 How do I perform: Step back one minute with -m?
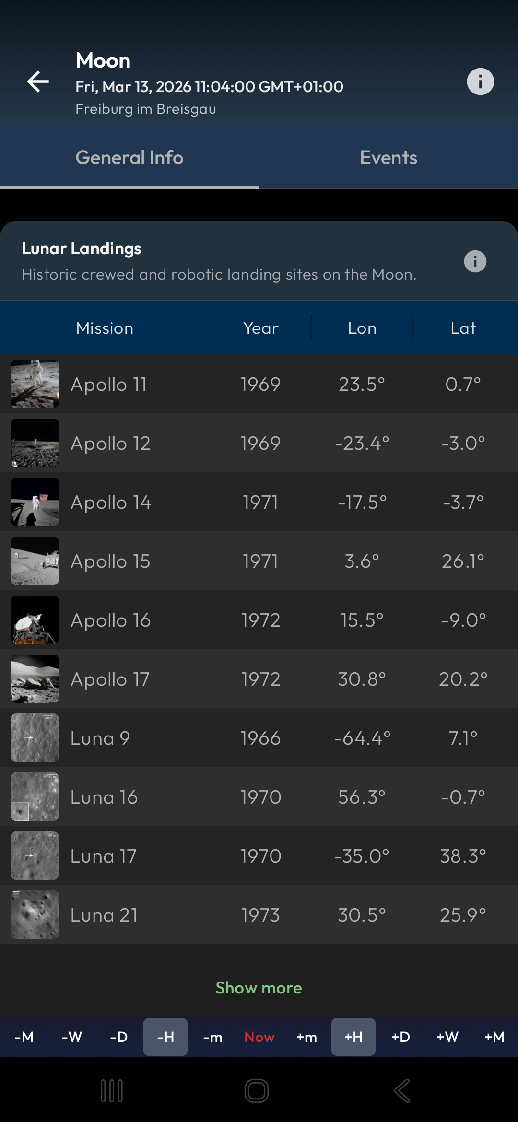point(212,1037)
